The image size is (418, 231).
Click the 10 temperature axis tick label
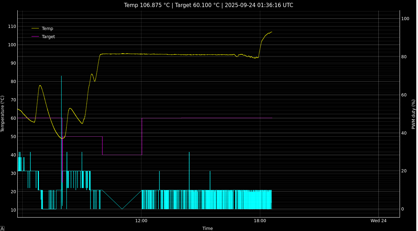pos(13,210)
